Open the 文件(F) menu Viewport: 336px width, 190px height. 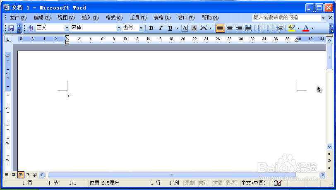[18, 17]
